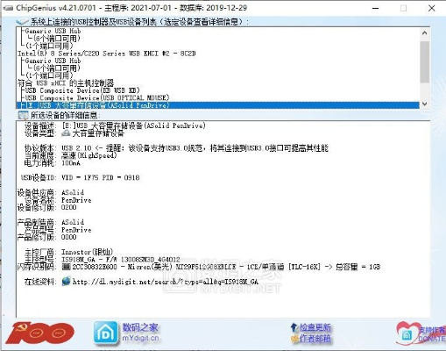This screenshot has height=351, width=446.
Task: Click 检查更新 to check for updates
Action: click(315, 327)
